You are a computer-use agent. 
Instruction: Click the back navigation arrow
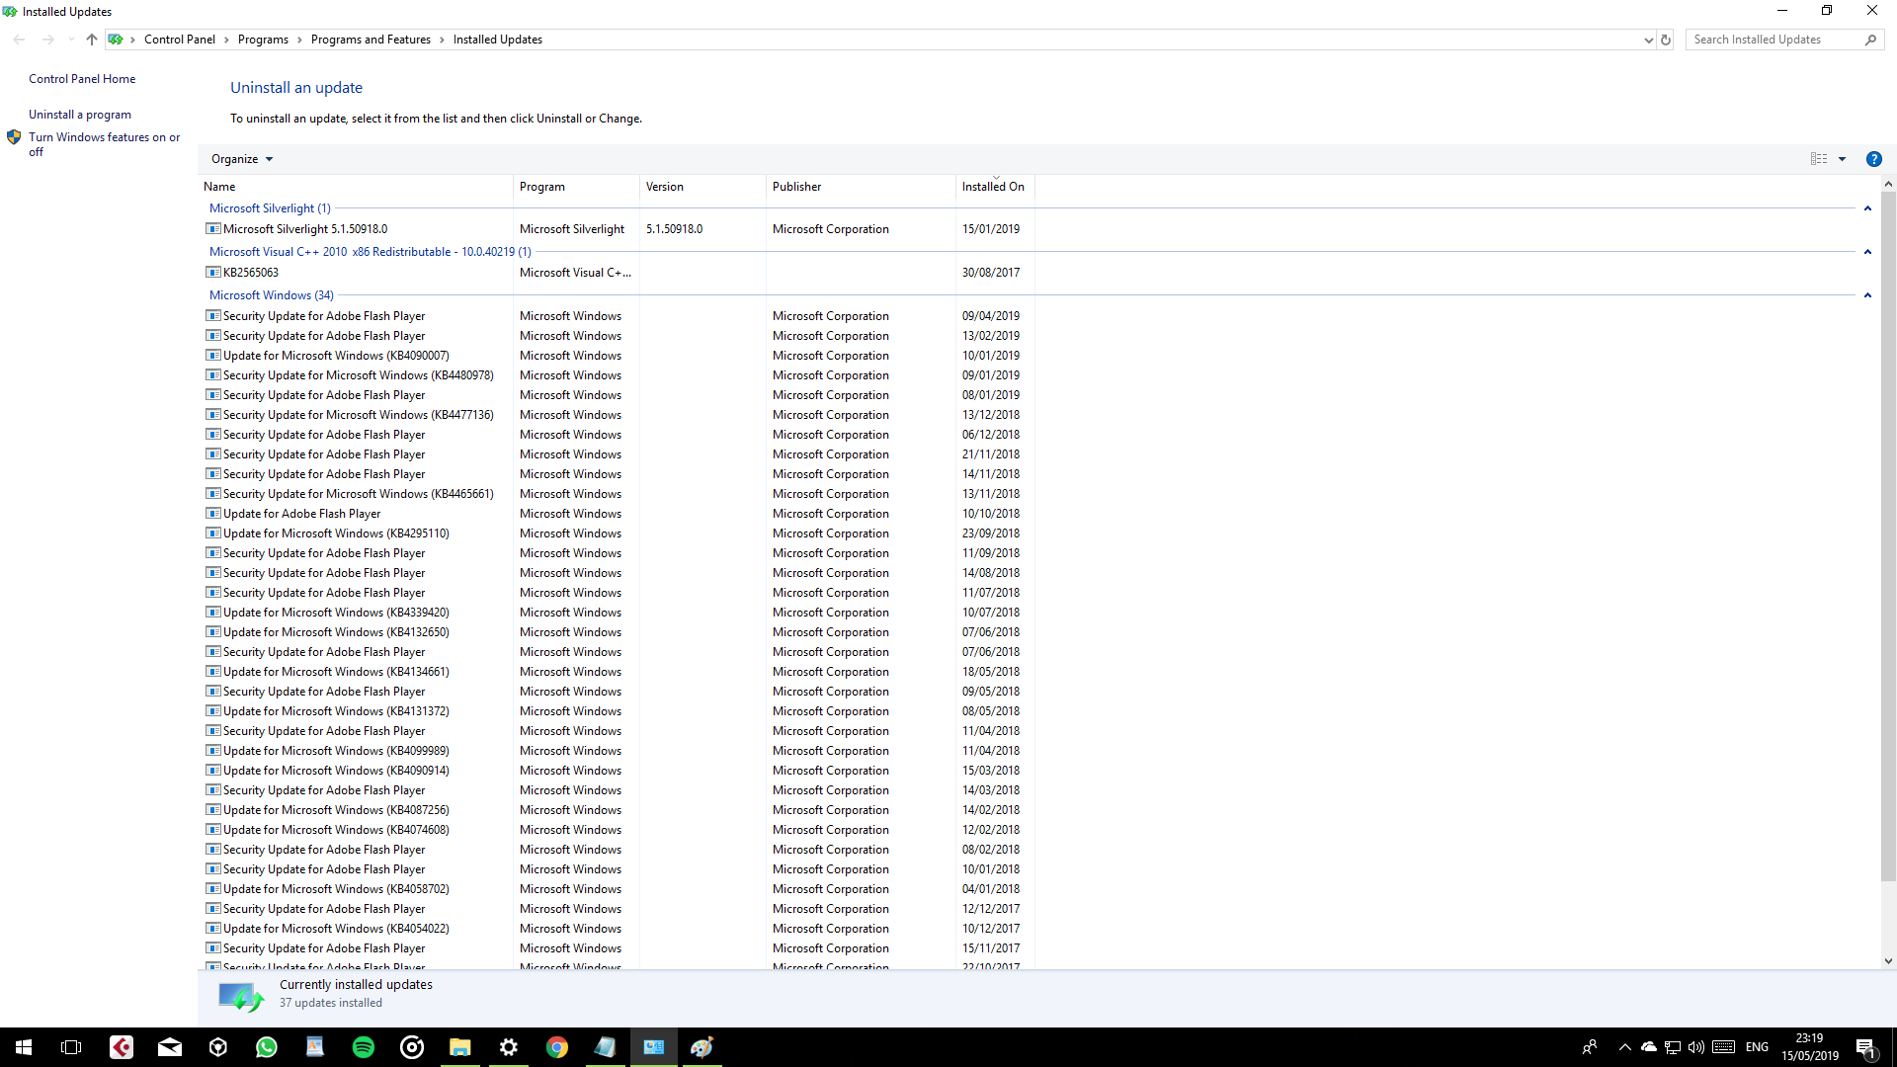click(20, 40)
